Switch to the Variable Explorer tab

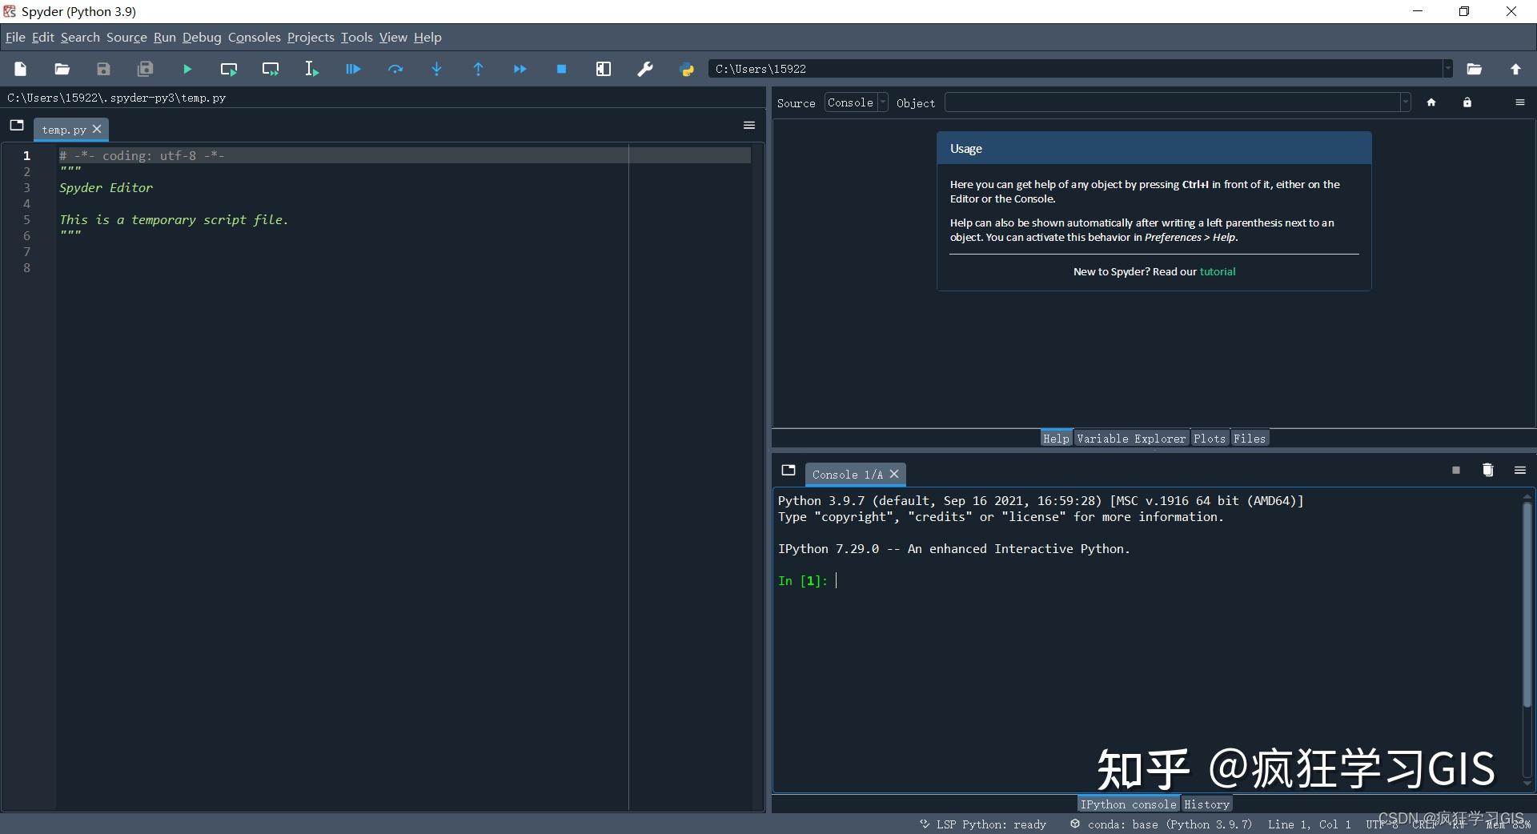pos(1131,438)
